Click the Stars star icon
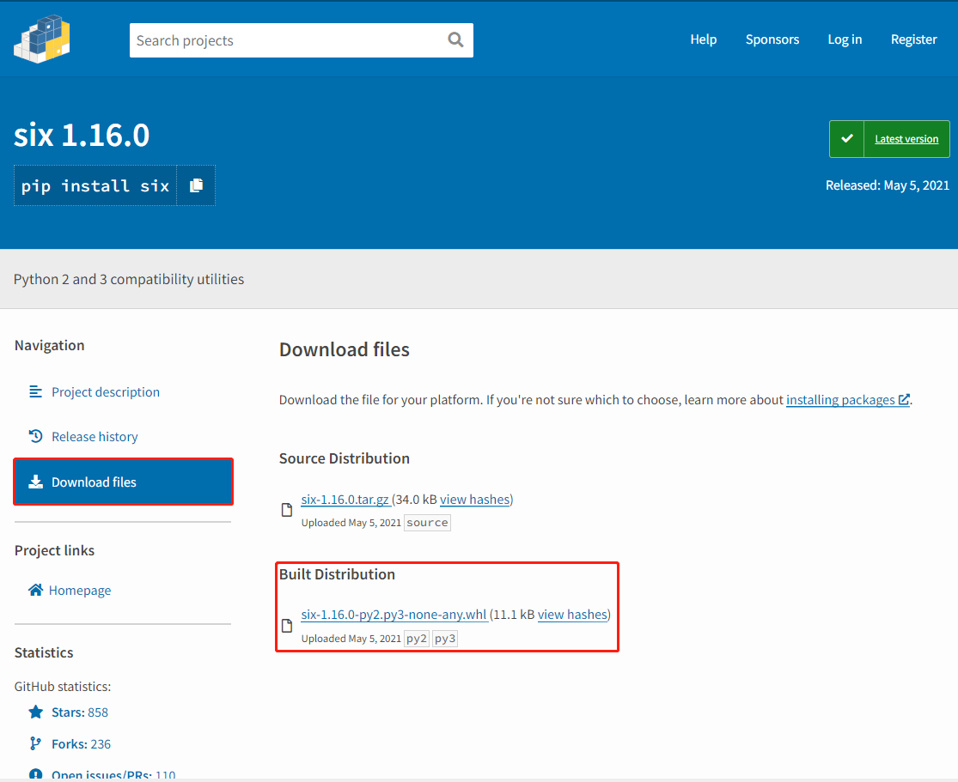The width and height of the screenshot is (958, 782). (x=35, y=712)
